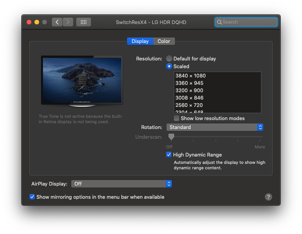302x234 pixels.
Task: Choose 2560 × 720 resolution
Action: 218,105
